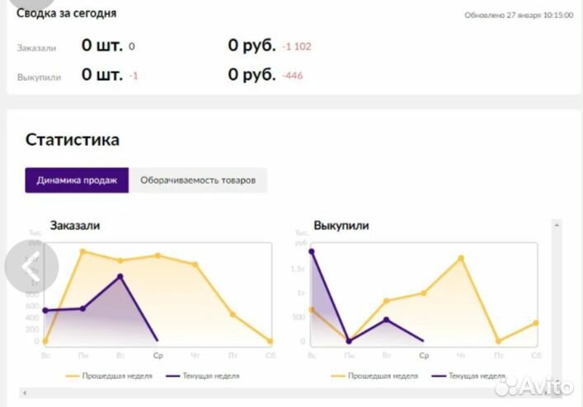Image resolution: width=583 pixels, height=407 pixels.
Task: Click yellow Сб endpoint in Выкупили chart
Action: (536, 323)
